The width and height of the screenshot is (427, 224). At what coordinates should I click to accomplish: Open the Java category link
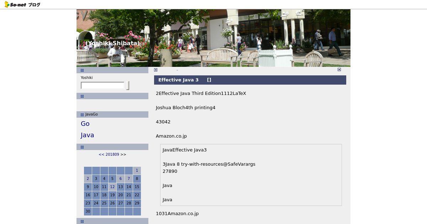[88, 135]
